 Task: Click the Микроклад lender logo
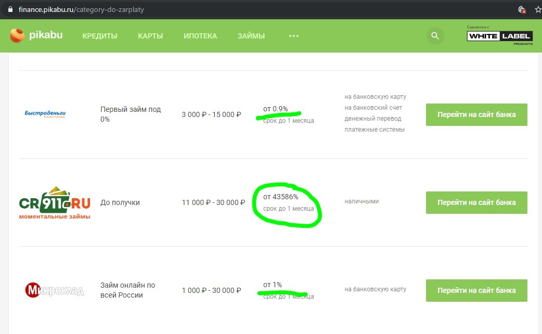(55, 290)
